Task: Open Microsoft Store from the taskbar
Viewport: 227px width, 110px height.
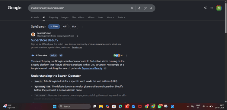Action: [114, 106]
